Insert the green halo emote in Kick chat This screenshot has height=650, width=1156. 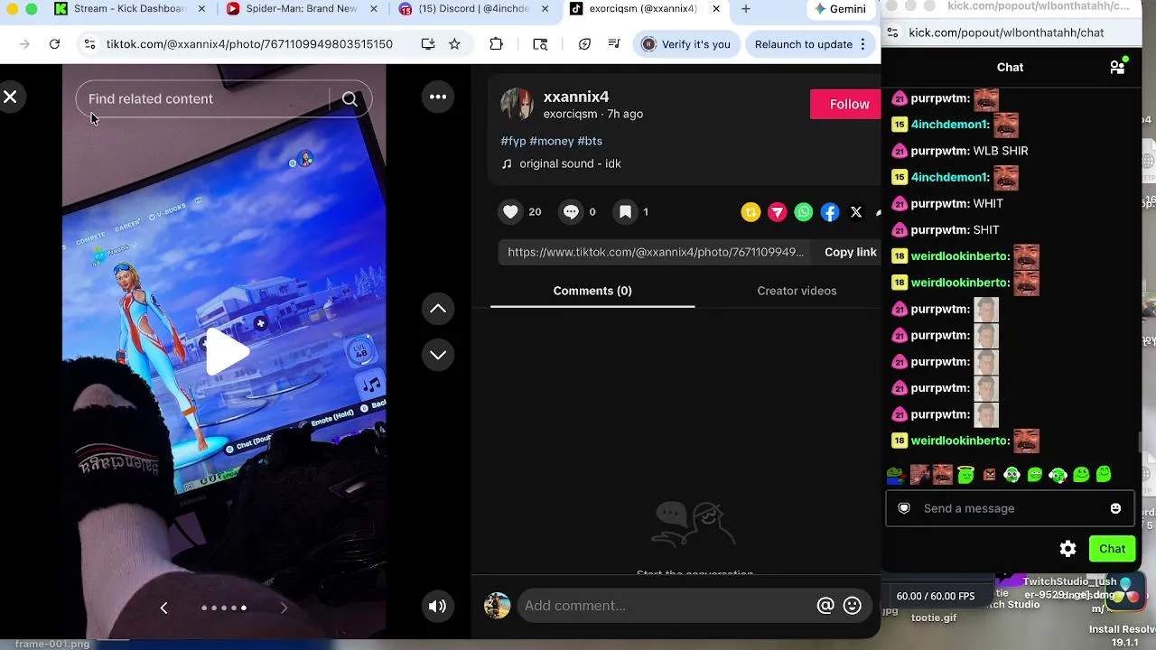coord(966,475)
